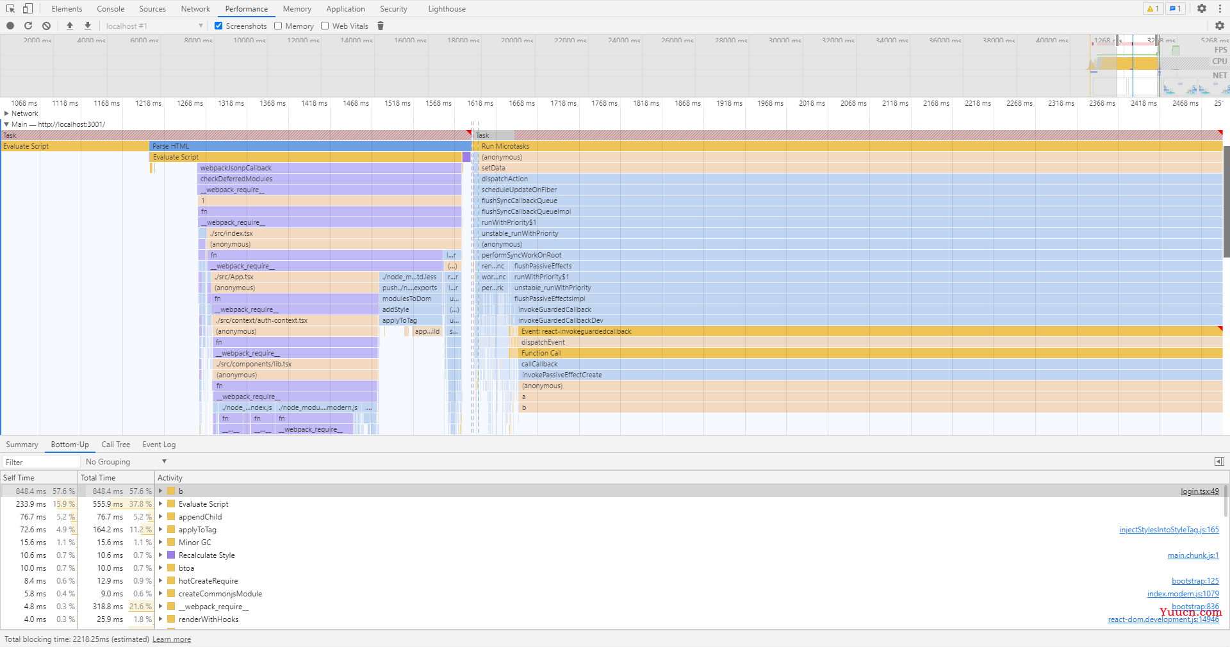The height and width of the screenshot is (647, 1230).
Task: Open the Application tab
Action: pos(345,9)
